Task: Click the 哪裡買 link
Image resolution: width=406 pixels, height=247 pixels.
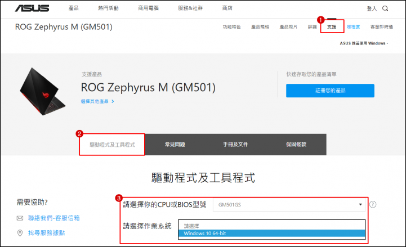Action: pyautogui.click(x=354, y=26)
